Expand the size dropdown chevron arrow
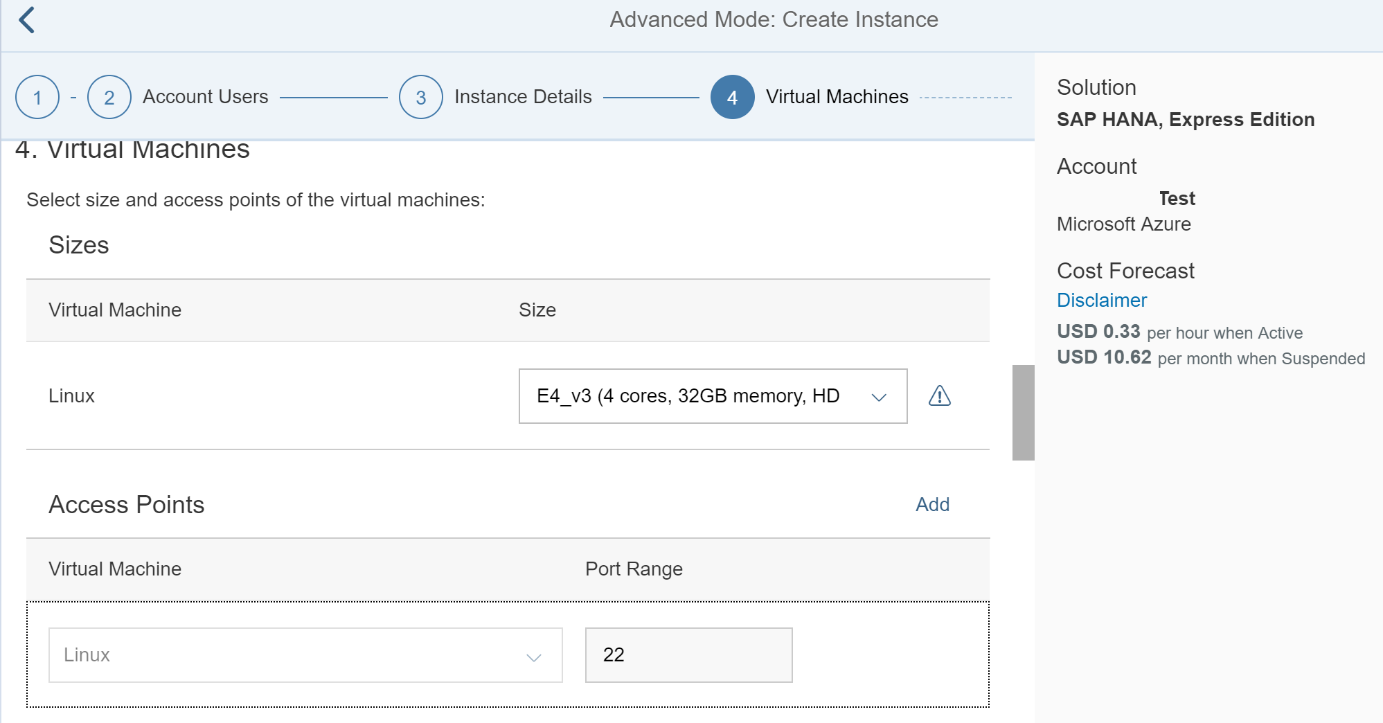This screenshot has height=723, width=1383. (x=879, y=397)
